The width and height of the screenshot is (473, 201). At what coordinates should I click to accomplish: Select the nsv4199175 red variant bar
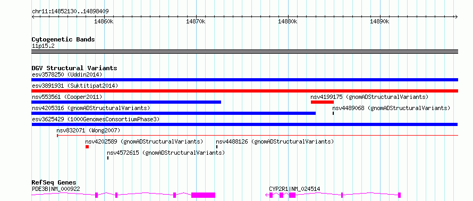(x=322, y=102)
